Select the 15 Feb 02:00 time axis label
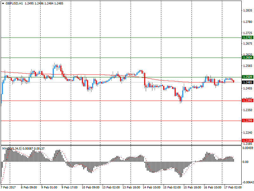The height and width of the screenshot is (191, 254). pos(172,187)
